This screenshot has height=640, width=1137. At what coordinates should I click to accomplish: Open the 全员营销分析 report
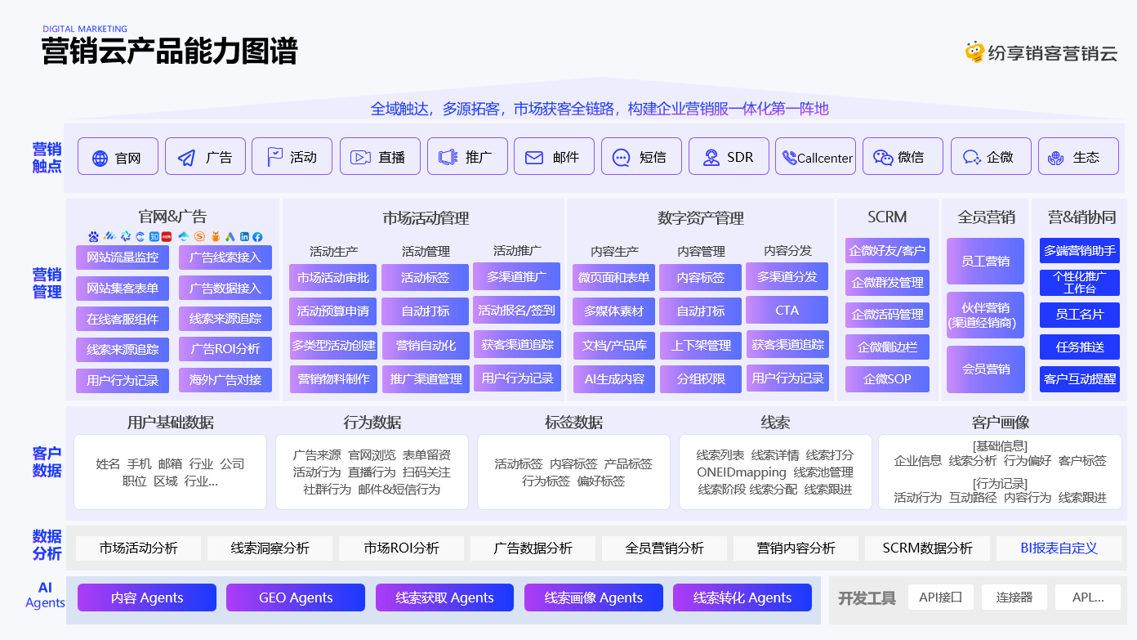[664, 548]
